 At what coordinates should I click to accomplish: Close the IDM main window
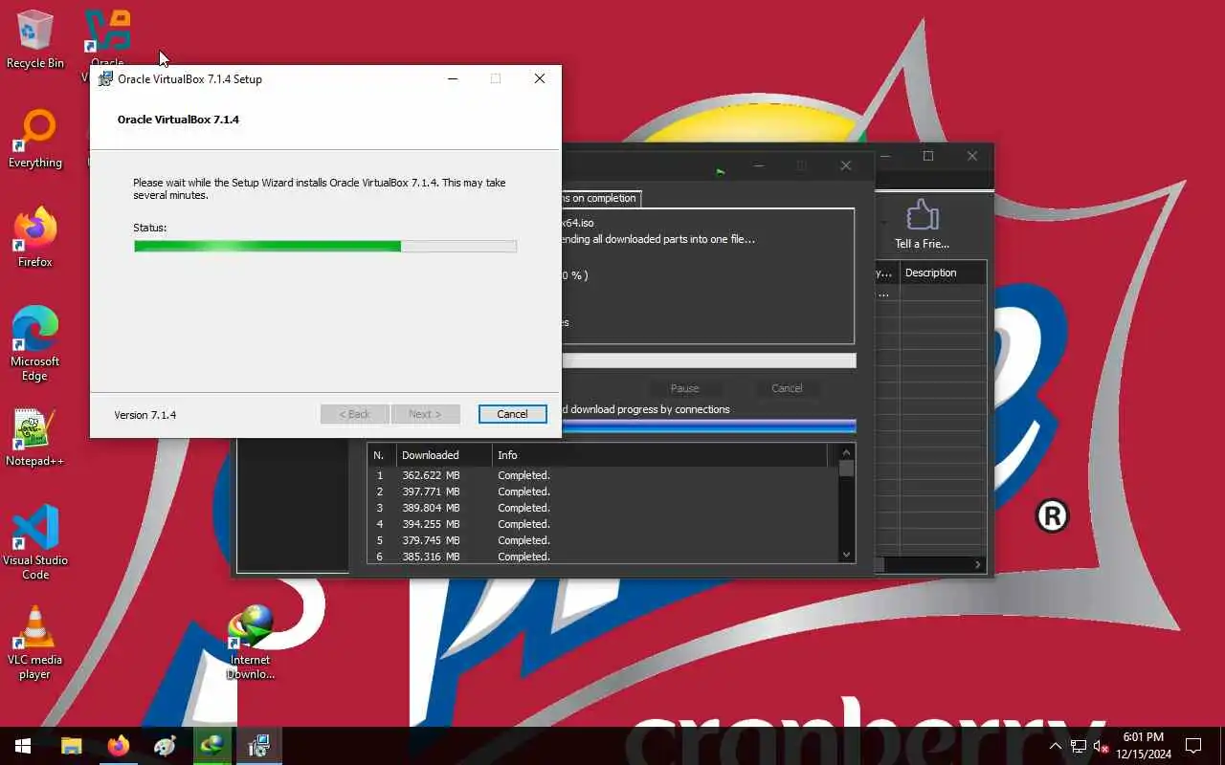pos(972,156)
